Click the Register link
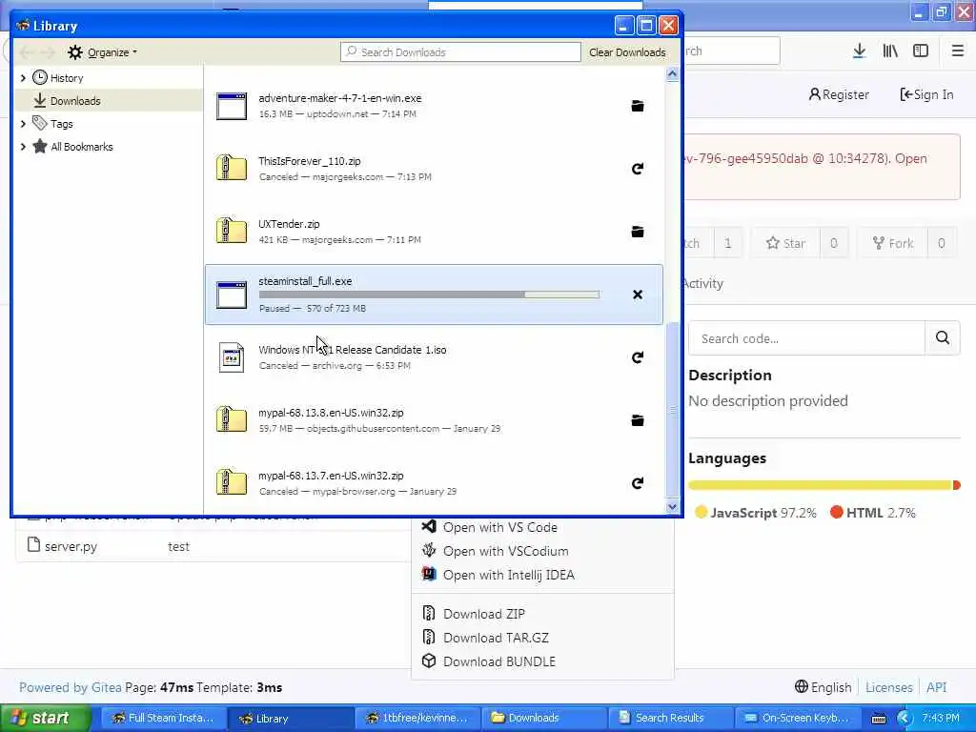976x732 pixels. click(x=839, y=94)
